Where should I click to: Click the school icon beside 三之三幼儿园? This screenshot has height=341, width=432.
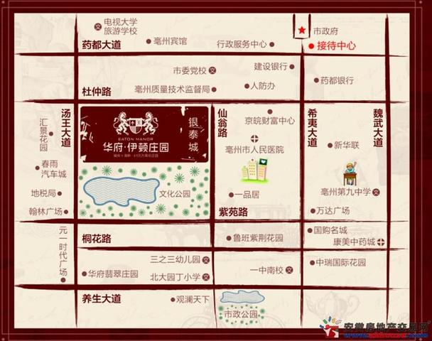[x=206, y=260]
